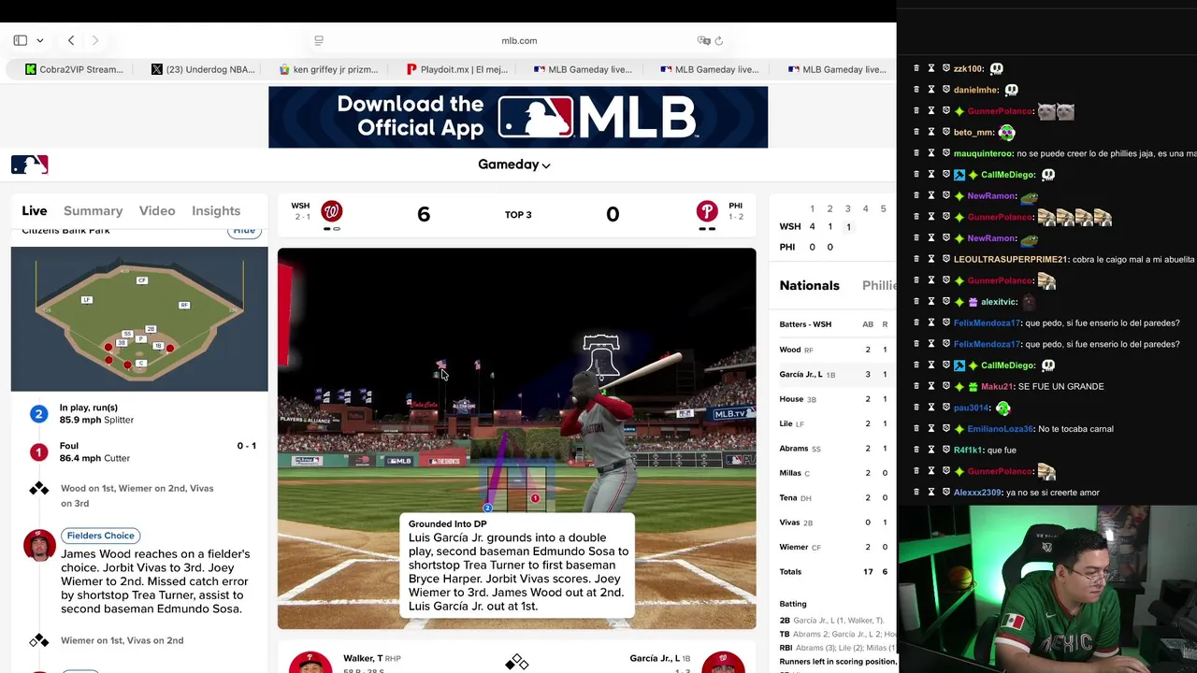1197x673 pixels.
Task: Click the Download the Official App banner
Action: (x=518, y=118)
